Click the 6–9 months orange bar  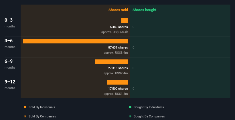tap(111, 62)
